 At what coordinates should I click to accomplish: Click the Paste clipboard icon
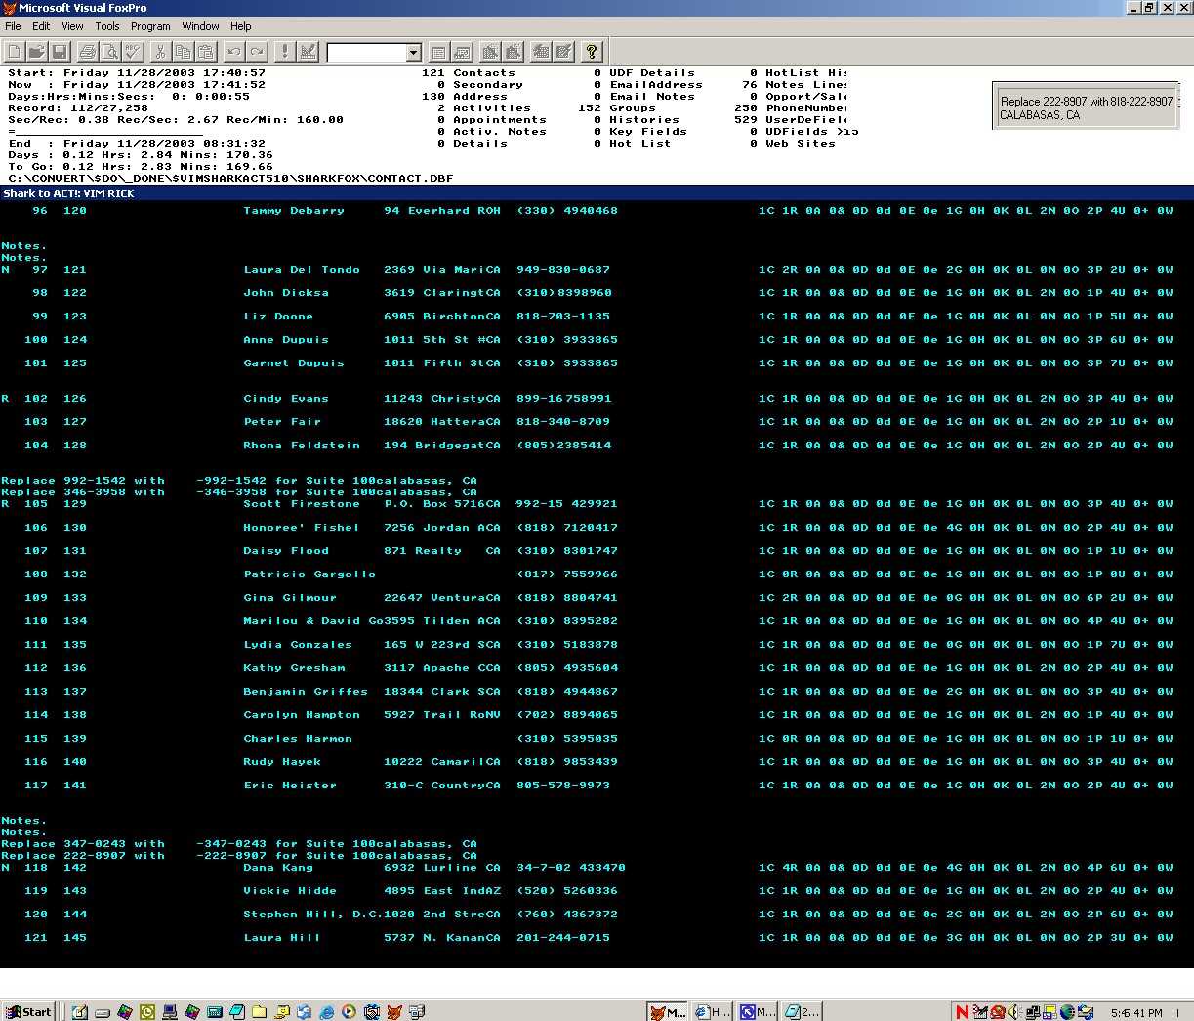(206, 52)
